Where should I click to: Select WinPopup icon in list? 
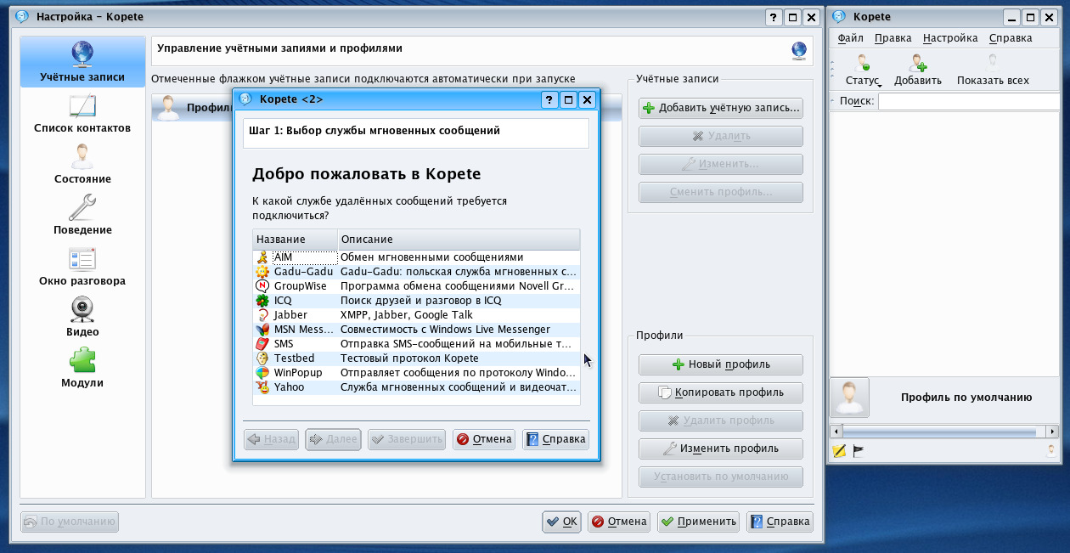[x=262, y=373]
